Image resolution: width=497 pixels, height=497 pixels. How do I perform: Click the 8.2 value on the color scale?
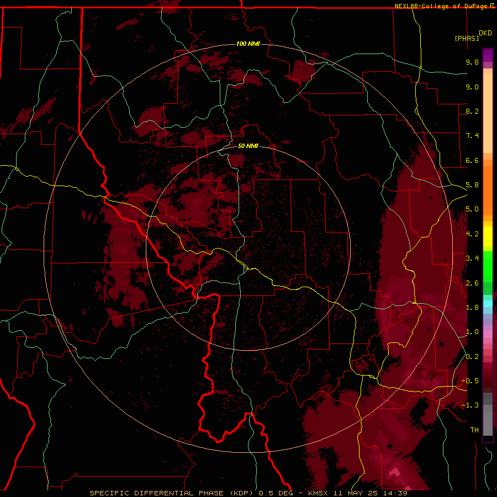472,111
